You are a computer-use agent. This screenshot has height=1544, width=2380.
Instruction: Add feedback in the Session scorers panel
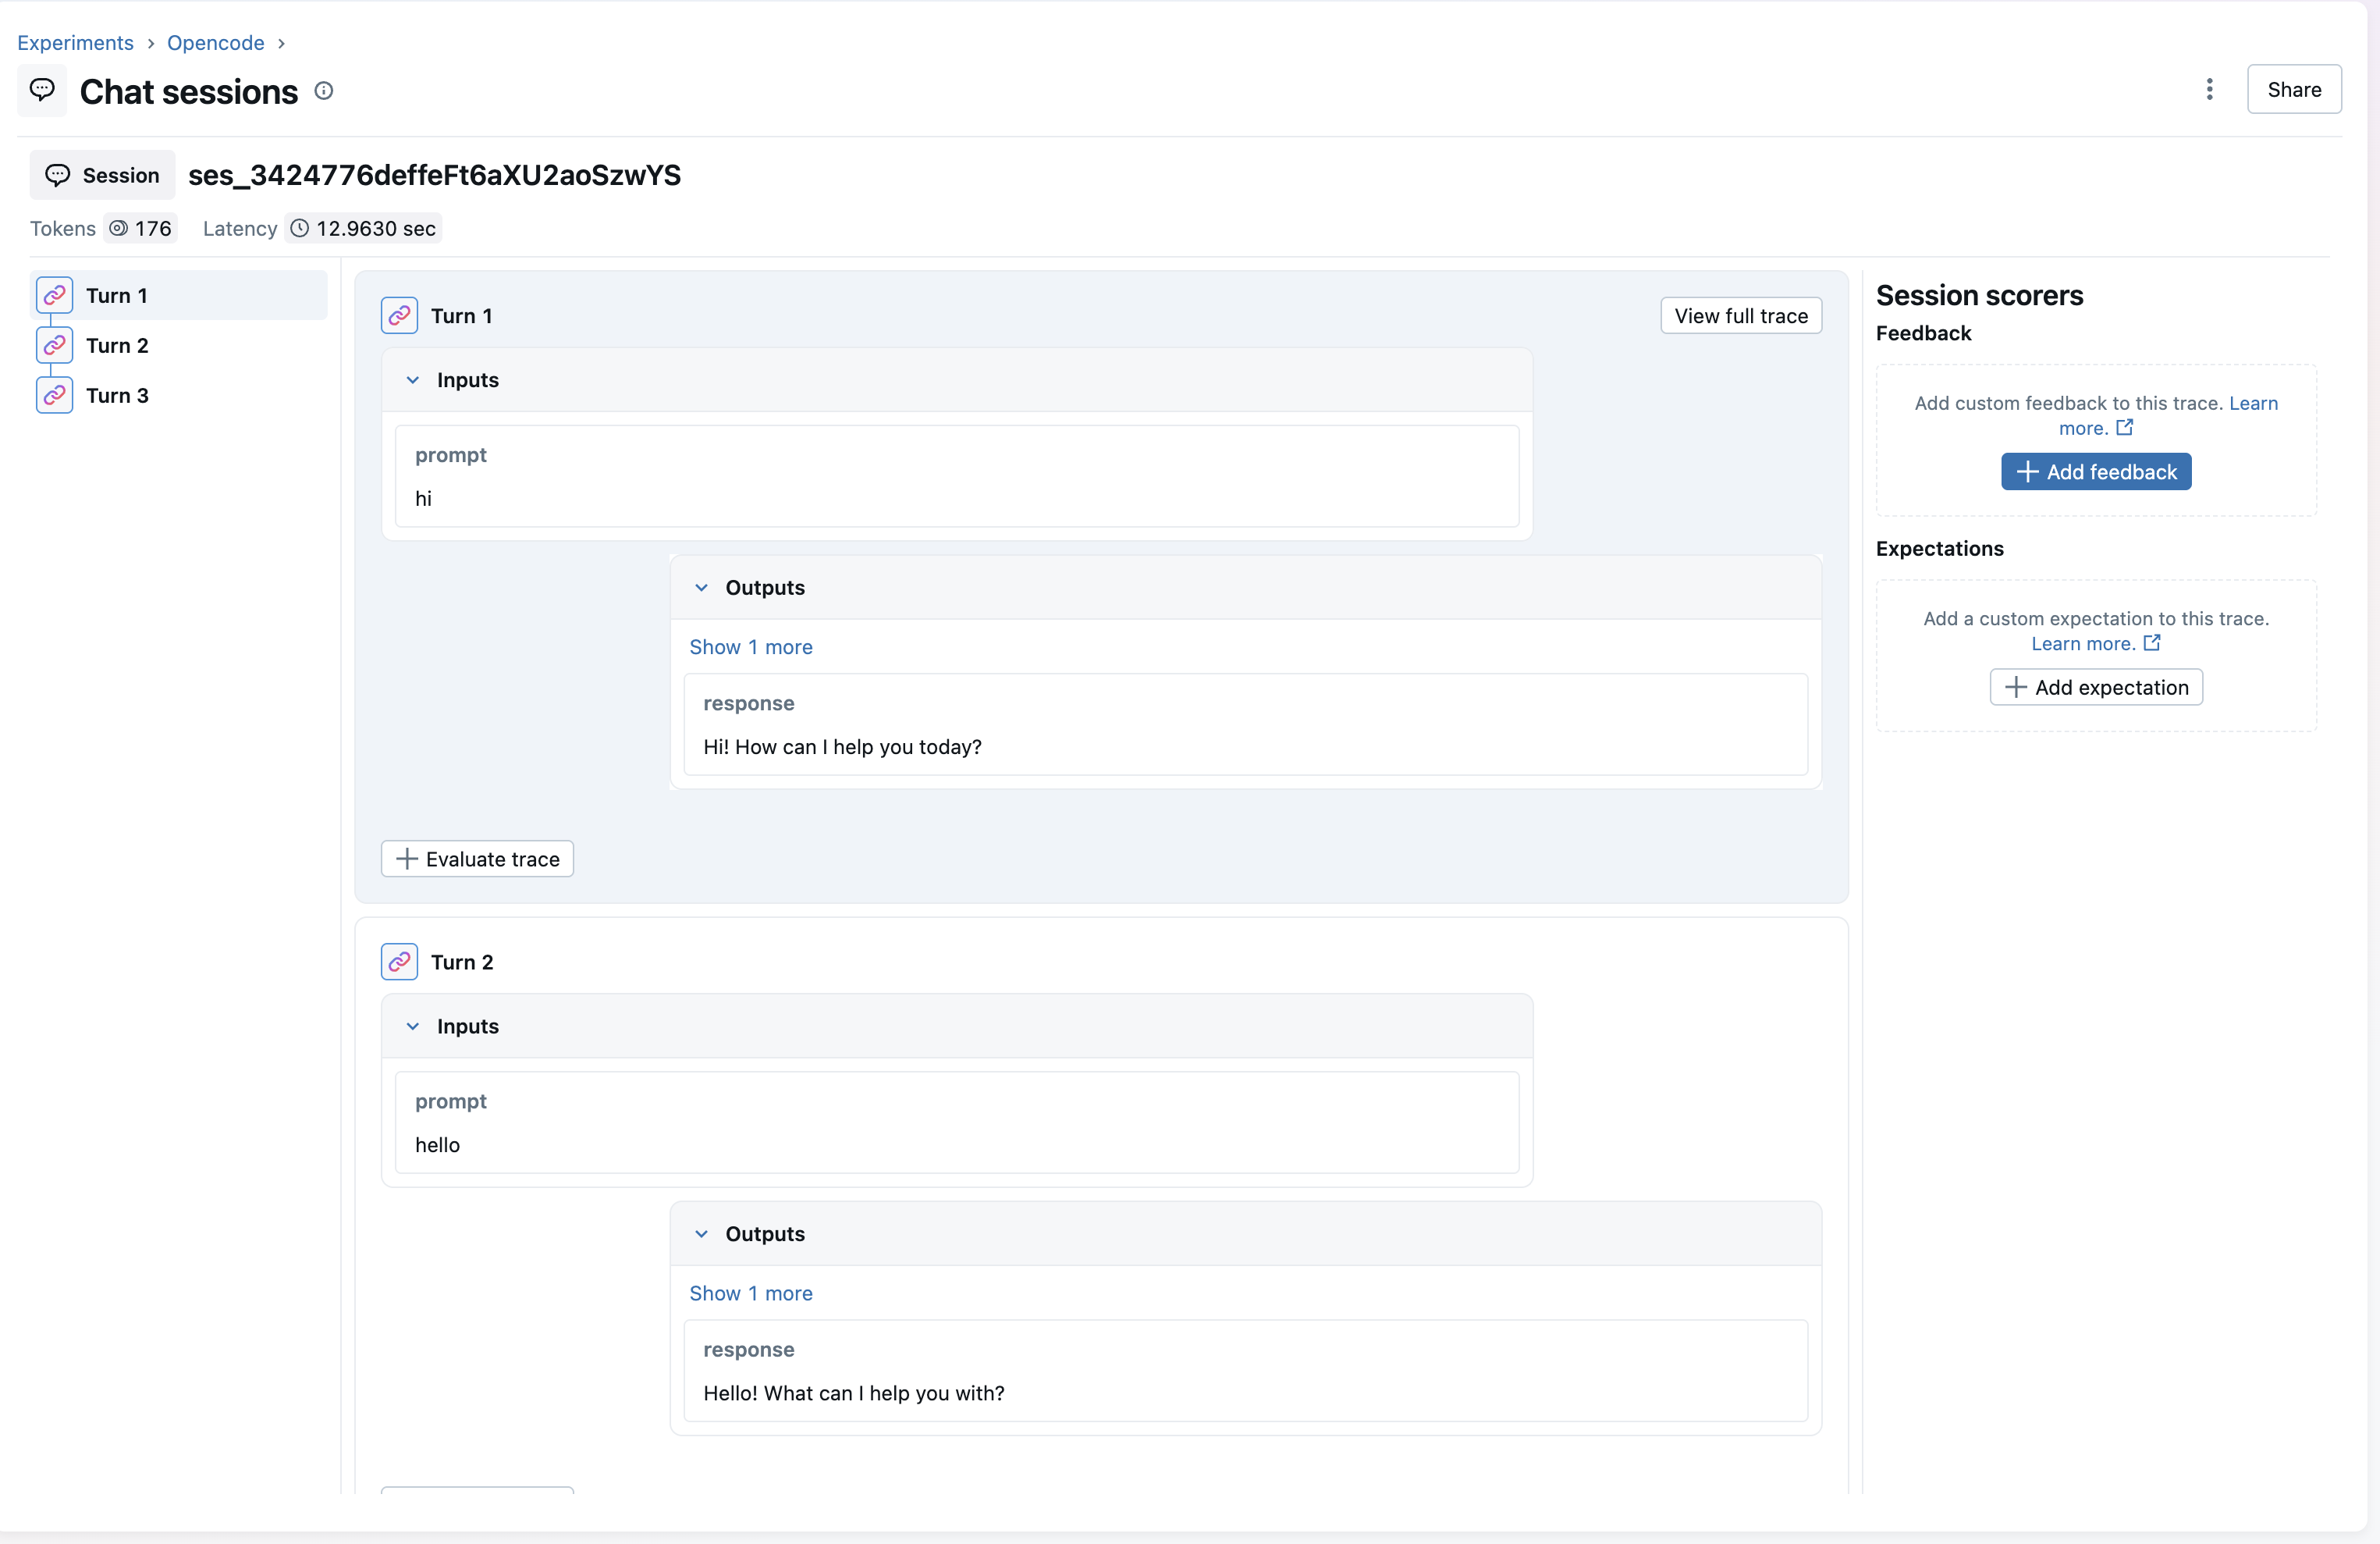2097,471
